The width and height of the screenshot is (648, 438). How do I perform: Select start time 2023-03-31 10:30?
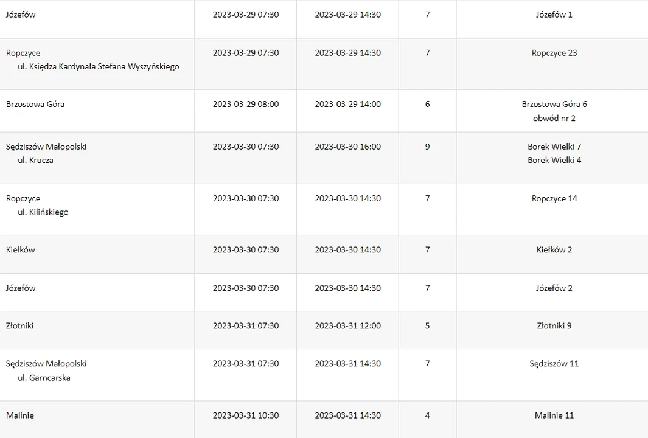point(245,415)
